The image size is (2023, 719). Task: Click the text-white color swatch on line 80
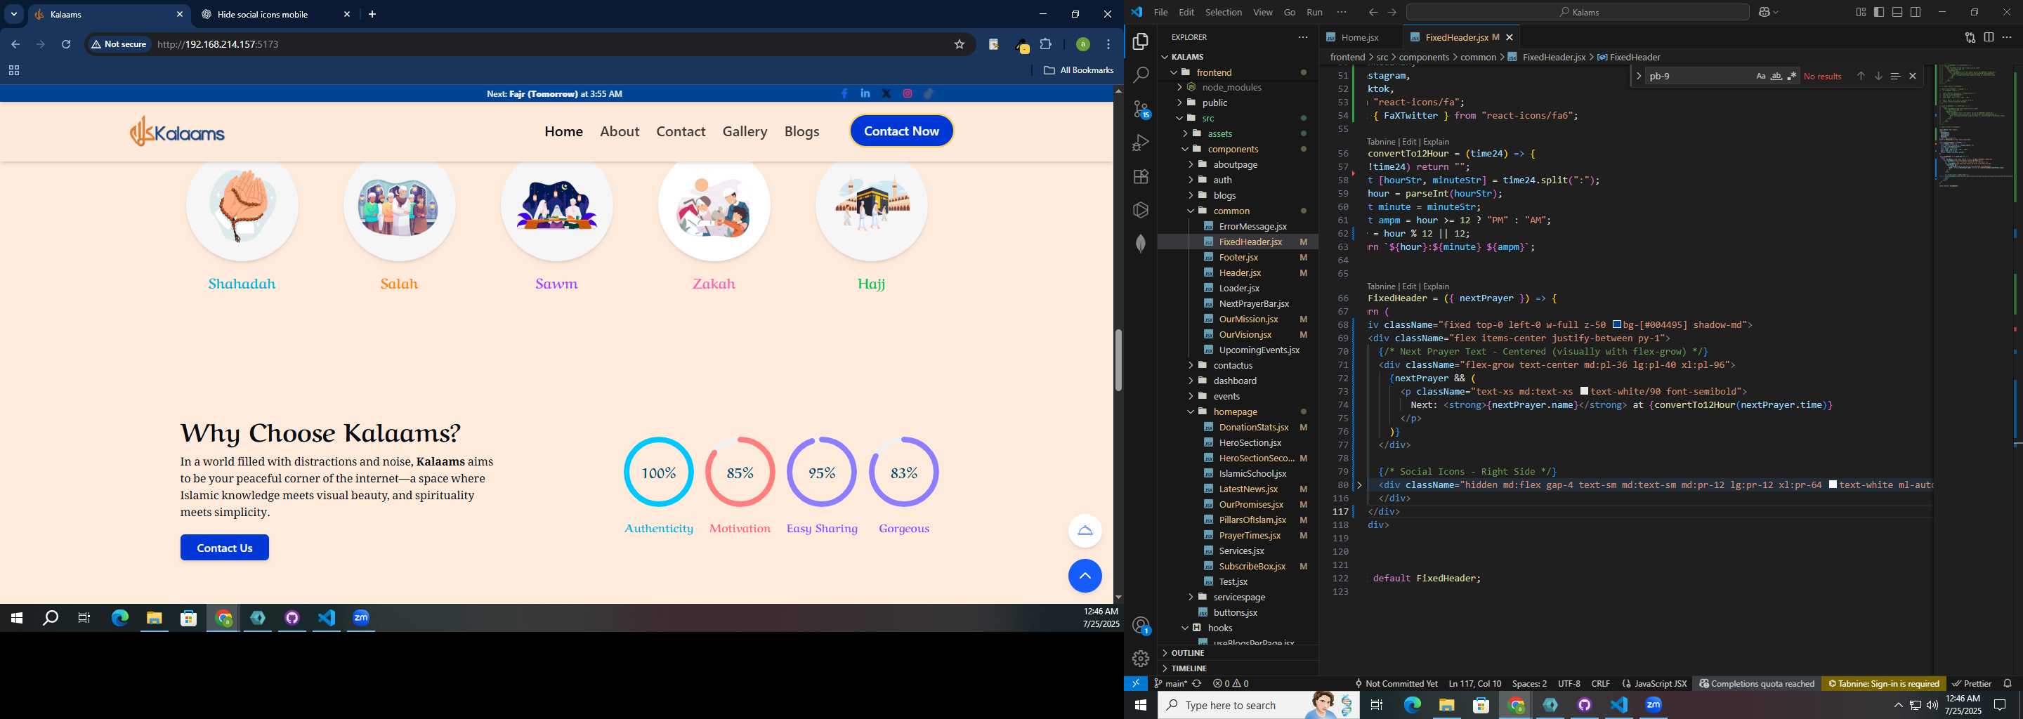[x=1833, y=485]
